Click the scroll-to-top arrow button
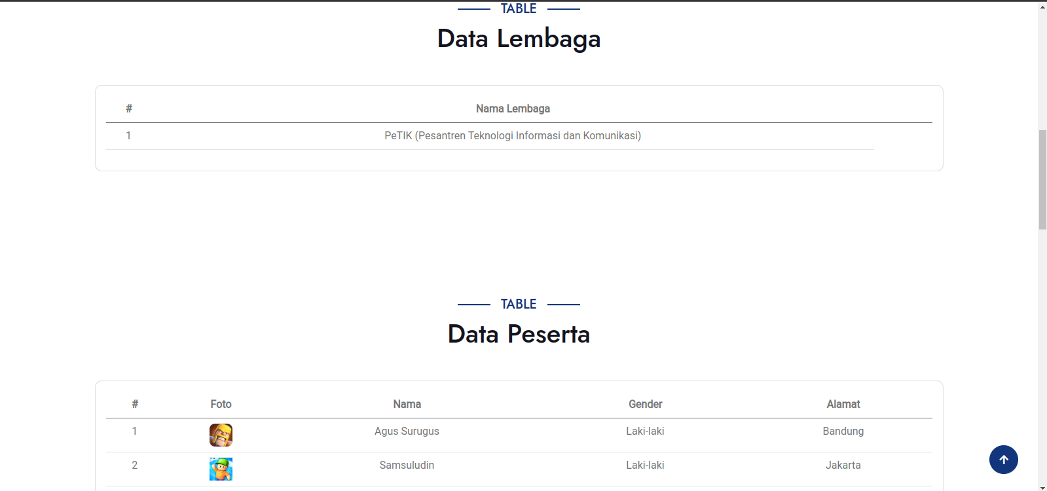Viewport: 1047px width, 491px height. [x=1003, y=460]
